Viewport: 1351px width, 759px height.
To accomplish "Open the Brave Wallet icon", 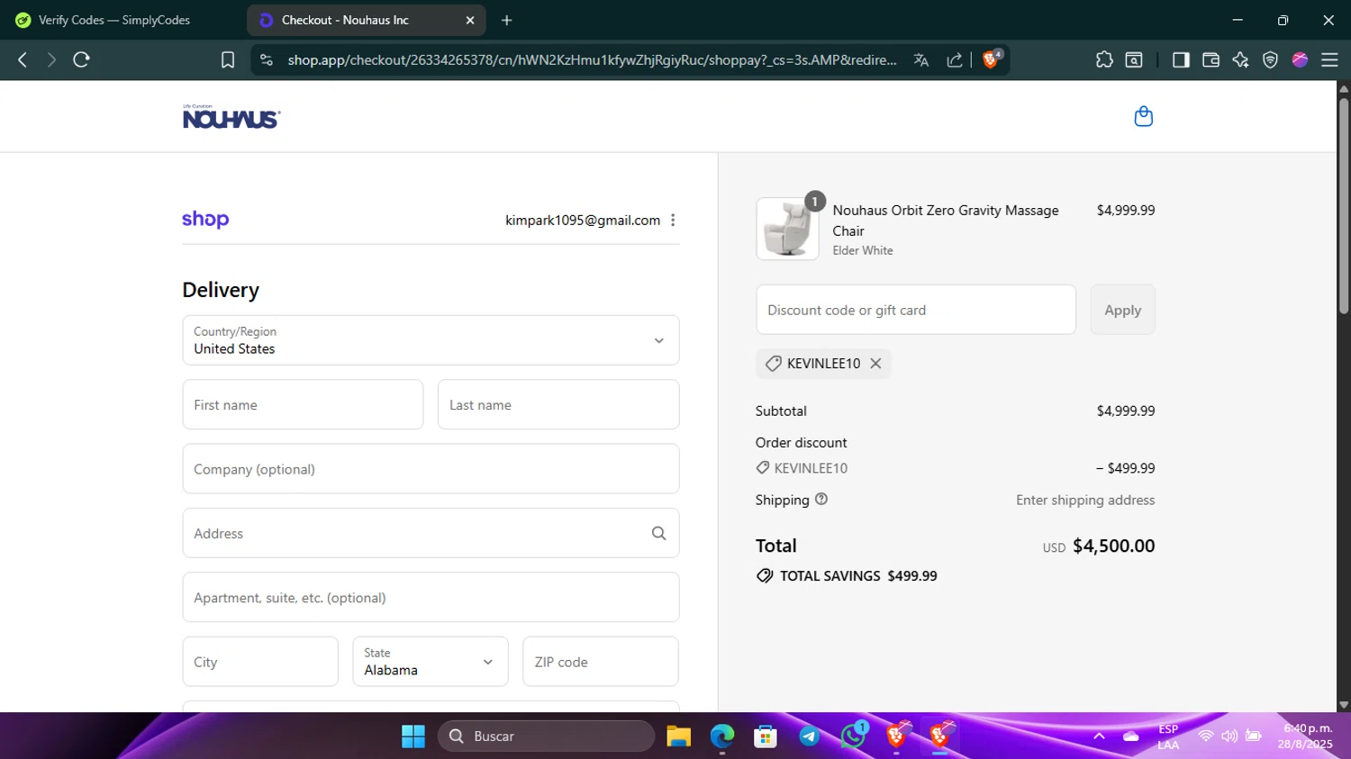I will click(1210, 59).
